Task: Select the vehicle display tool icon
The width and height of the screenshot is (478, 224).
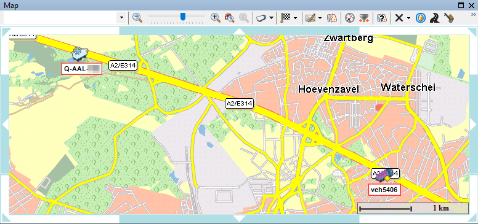Action: pyautogui.click(x=261, y=18)
